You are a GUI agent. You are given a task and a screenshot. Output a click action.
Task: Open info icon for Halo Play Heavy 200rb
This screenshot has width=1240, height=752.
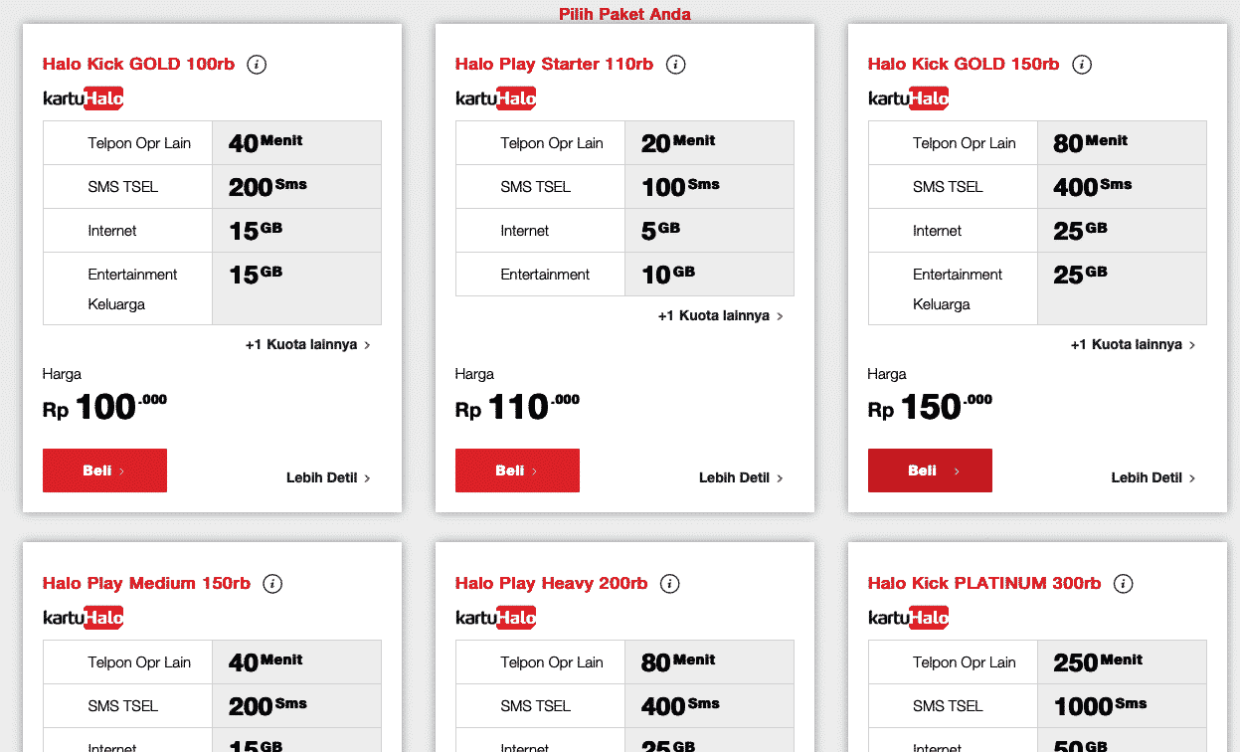670,584
